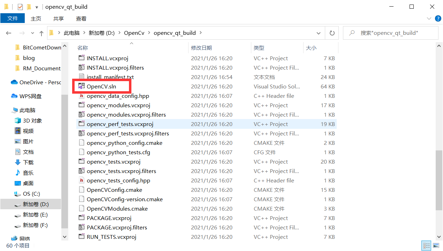The image size is (443, 251).
Task: Select the blog folder in sidebar
Action: coord(25,58)
